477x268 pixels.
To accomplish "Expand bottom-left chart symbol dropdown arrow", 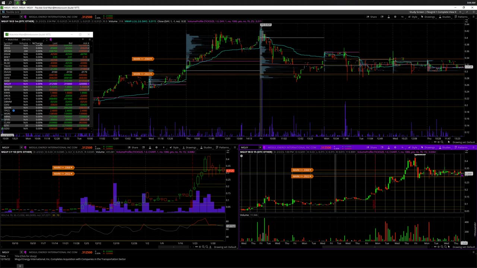I will [21, 147].
